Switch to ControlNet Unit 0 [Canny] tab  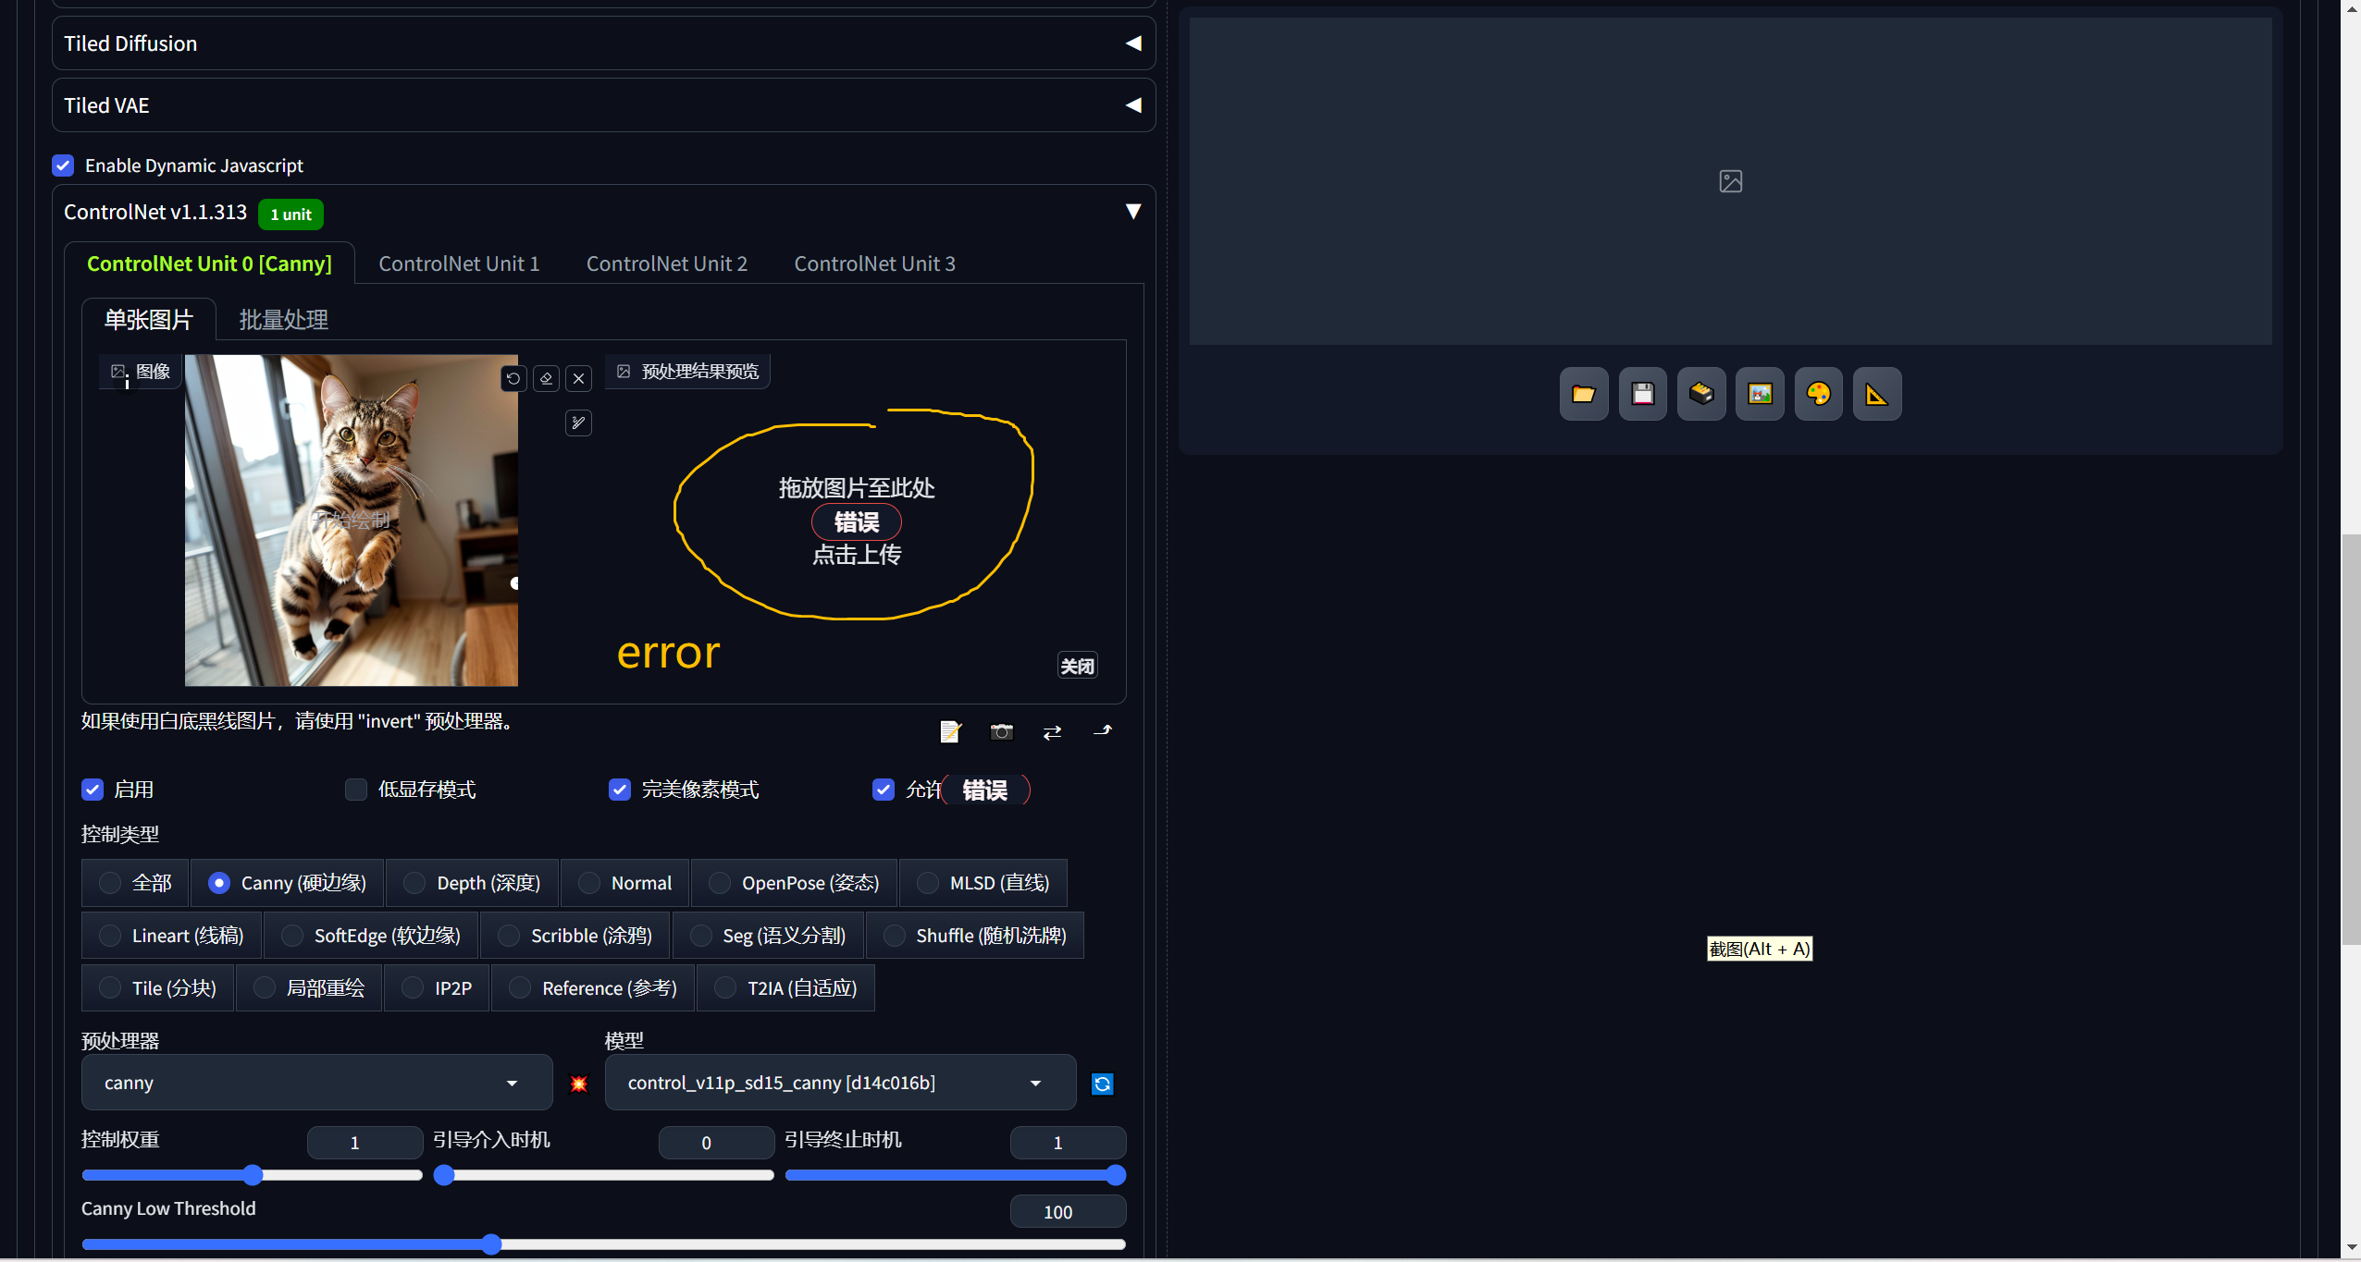(x=209, y=263)
